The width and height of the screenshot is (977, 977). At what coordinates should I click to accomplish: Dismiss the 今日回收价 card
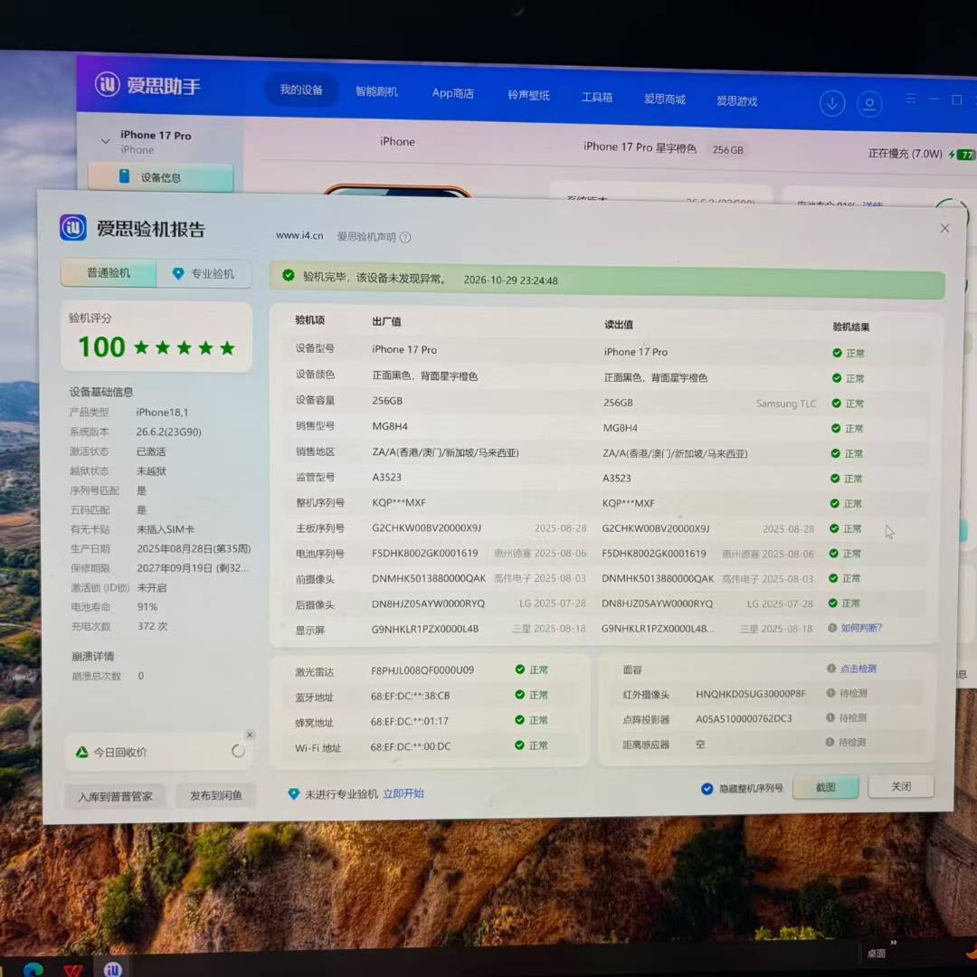coord(250,735)
